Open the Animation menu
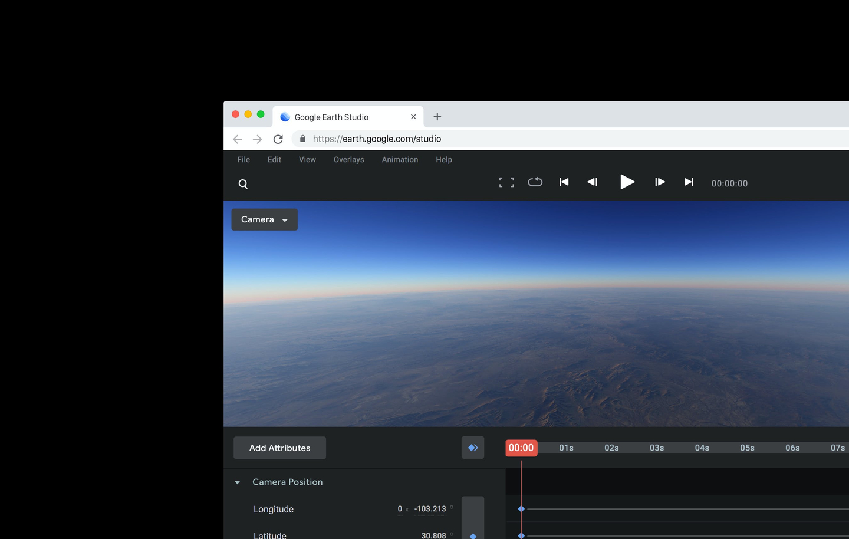Viewport: 849px width, 539px height. tap(400, 160)
